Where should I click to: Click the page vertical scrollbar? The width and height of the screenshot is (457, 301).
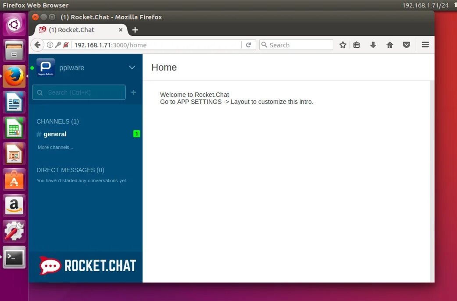click(432, 181)
